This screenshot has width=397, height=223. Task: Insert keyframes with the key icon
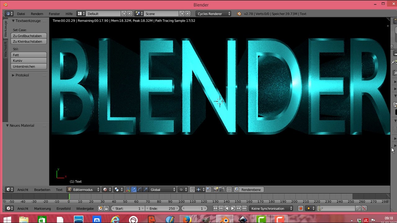(358, 208)
